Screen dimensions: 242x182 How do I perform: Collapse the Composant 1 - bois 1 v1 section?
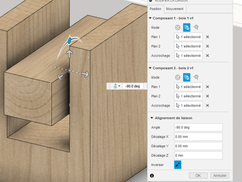(150, 18)
